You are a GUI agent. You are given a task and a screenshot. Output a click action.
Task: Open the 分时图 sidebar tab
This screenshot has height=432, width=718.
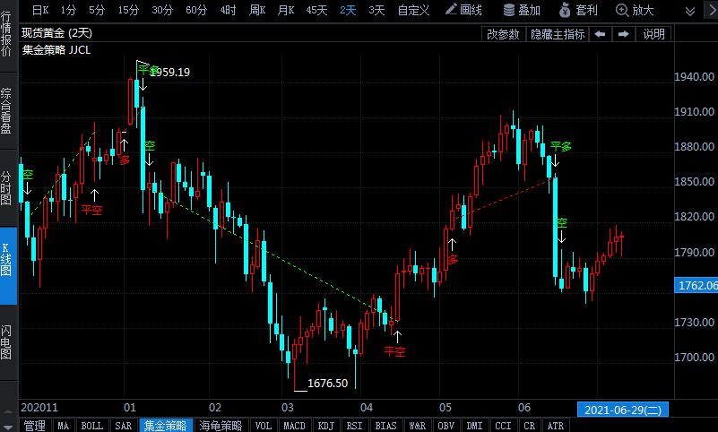coord(6,188)
